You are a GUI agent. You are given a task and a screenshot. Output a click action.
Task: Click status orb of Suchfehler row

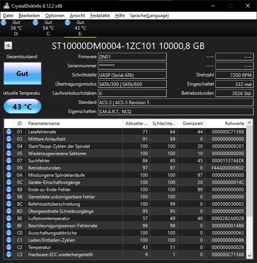click(x=9, y=160)
